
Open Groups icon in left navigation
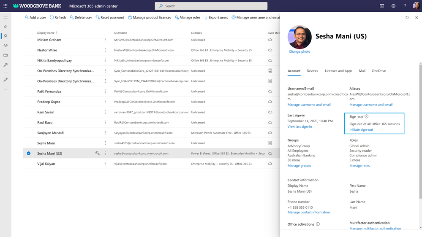pos(5,46)
